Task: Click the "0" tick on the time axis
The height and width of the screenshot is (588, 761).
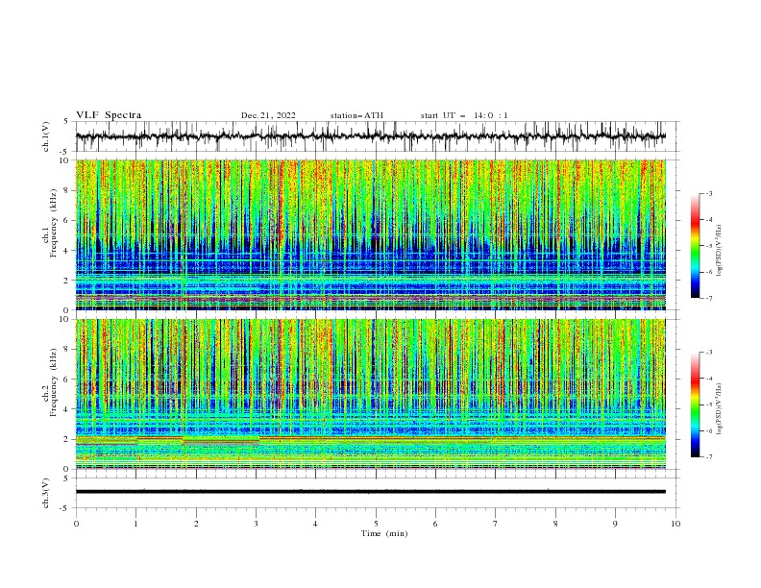Action: click(76, 524)
